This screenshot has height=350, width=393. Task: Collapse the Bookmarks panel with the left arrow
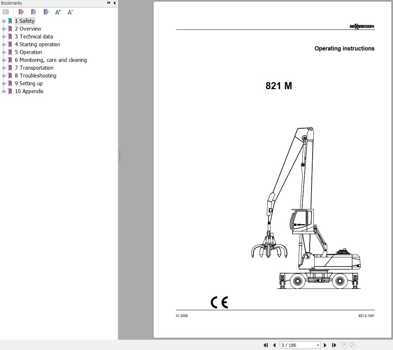pos(115,3)
